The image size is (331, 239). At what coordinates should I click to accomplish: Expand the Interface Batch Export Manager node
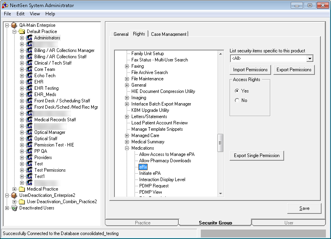(127, 104)
